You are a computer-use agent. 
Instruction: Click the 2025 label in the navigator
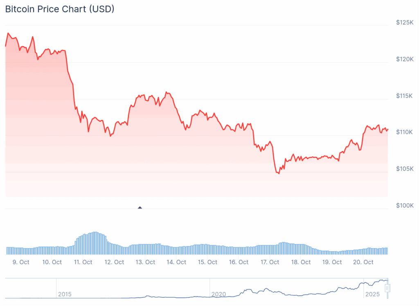372,294
